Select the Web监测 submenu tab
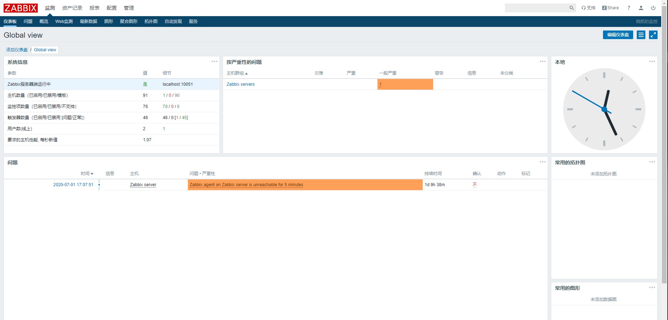Screen dimensions: 668x320 pyautogui.click(x=64, y=22)
